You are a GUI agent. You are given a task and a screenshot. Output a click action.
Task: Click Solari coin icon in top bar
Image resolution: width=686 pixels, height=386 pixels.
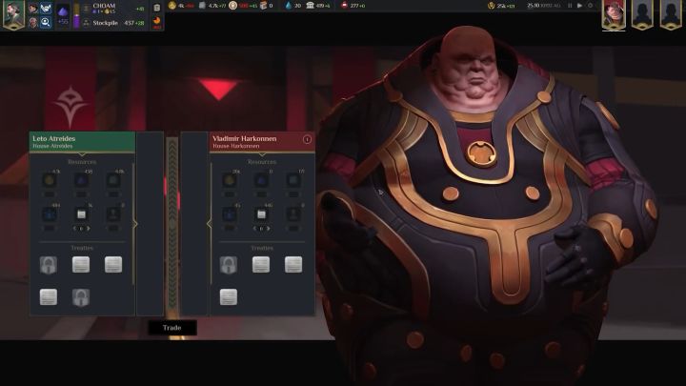coord(172,6)
